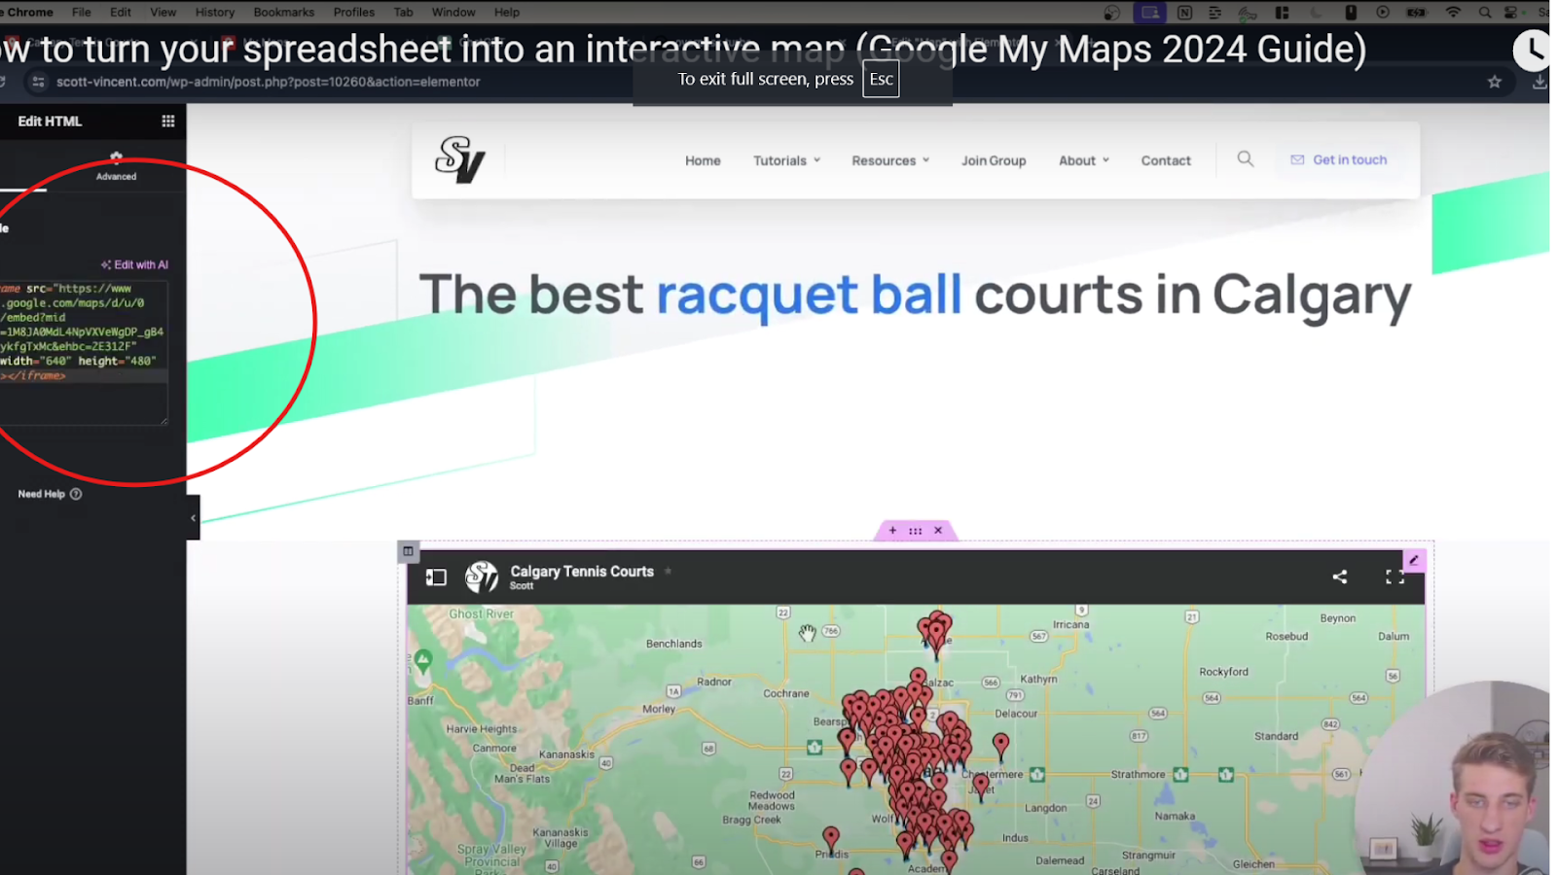Click the Get in touch button
Image resolution: width=1557 pixels, height=875 pixels.
(x=1339, y=159)
